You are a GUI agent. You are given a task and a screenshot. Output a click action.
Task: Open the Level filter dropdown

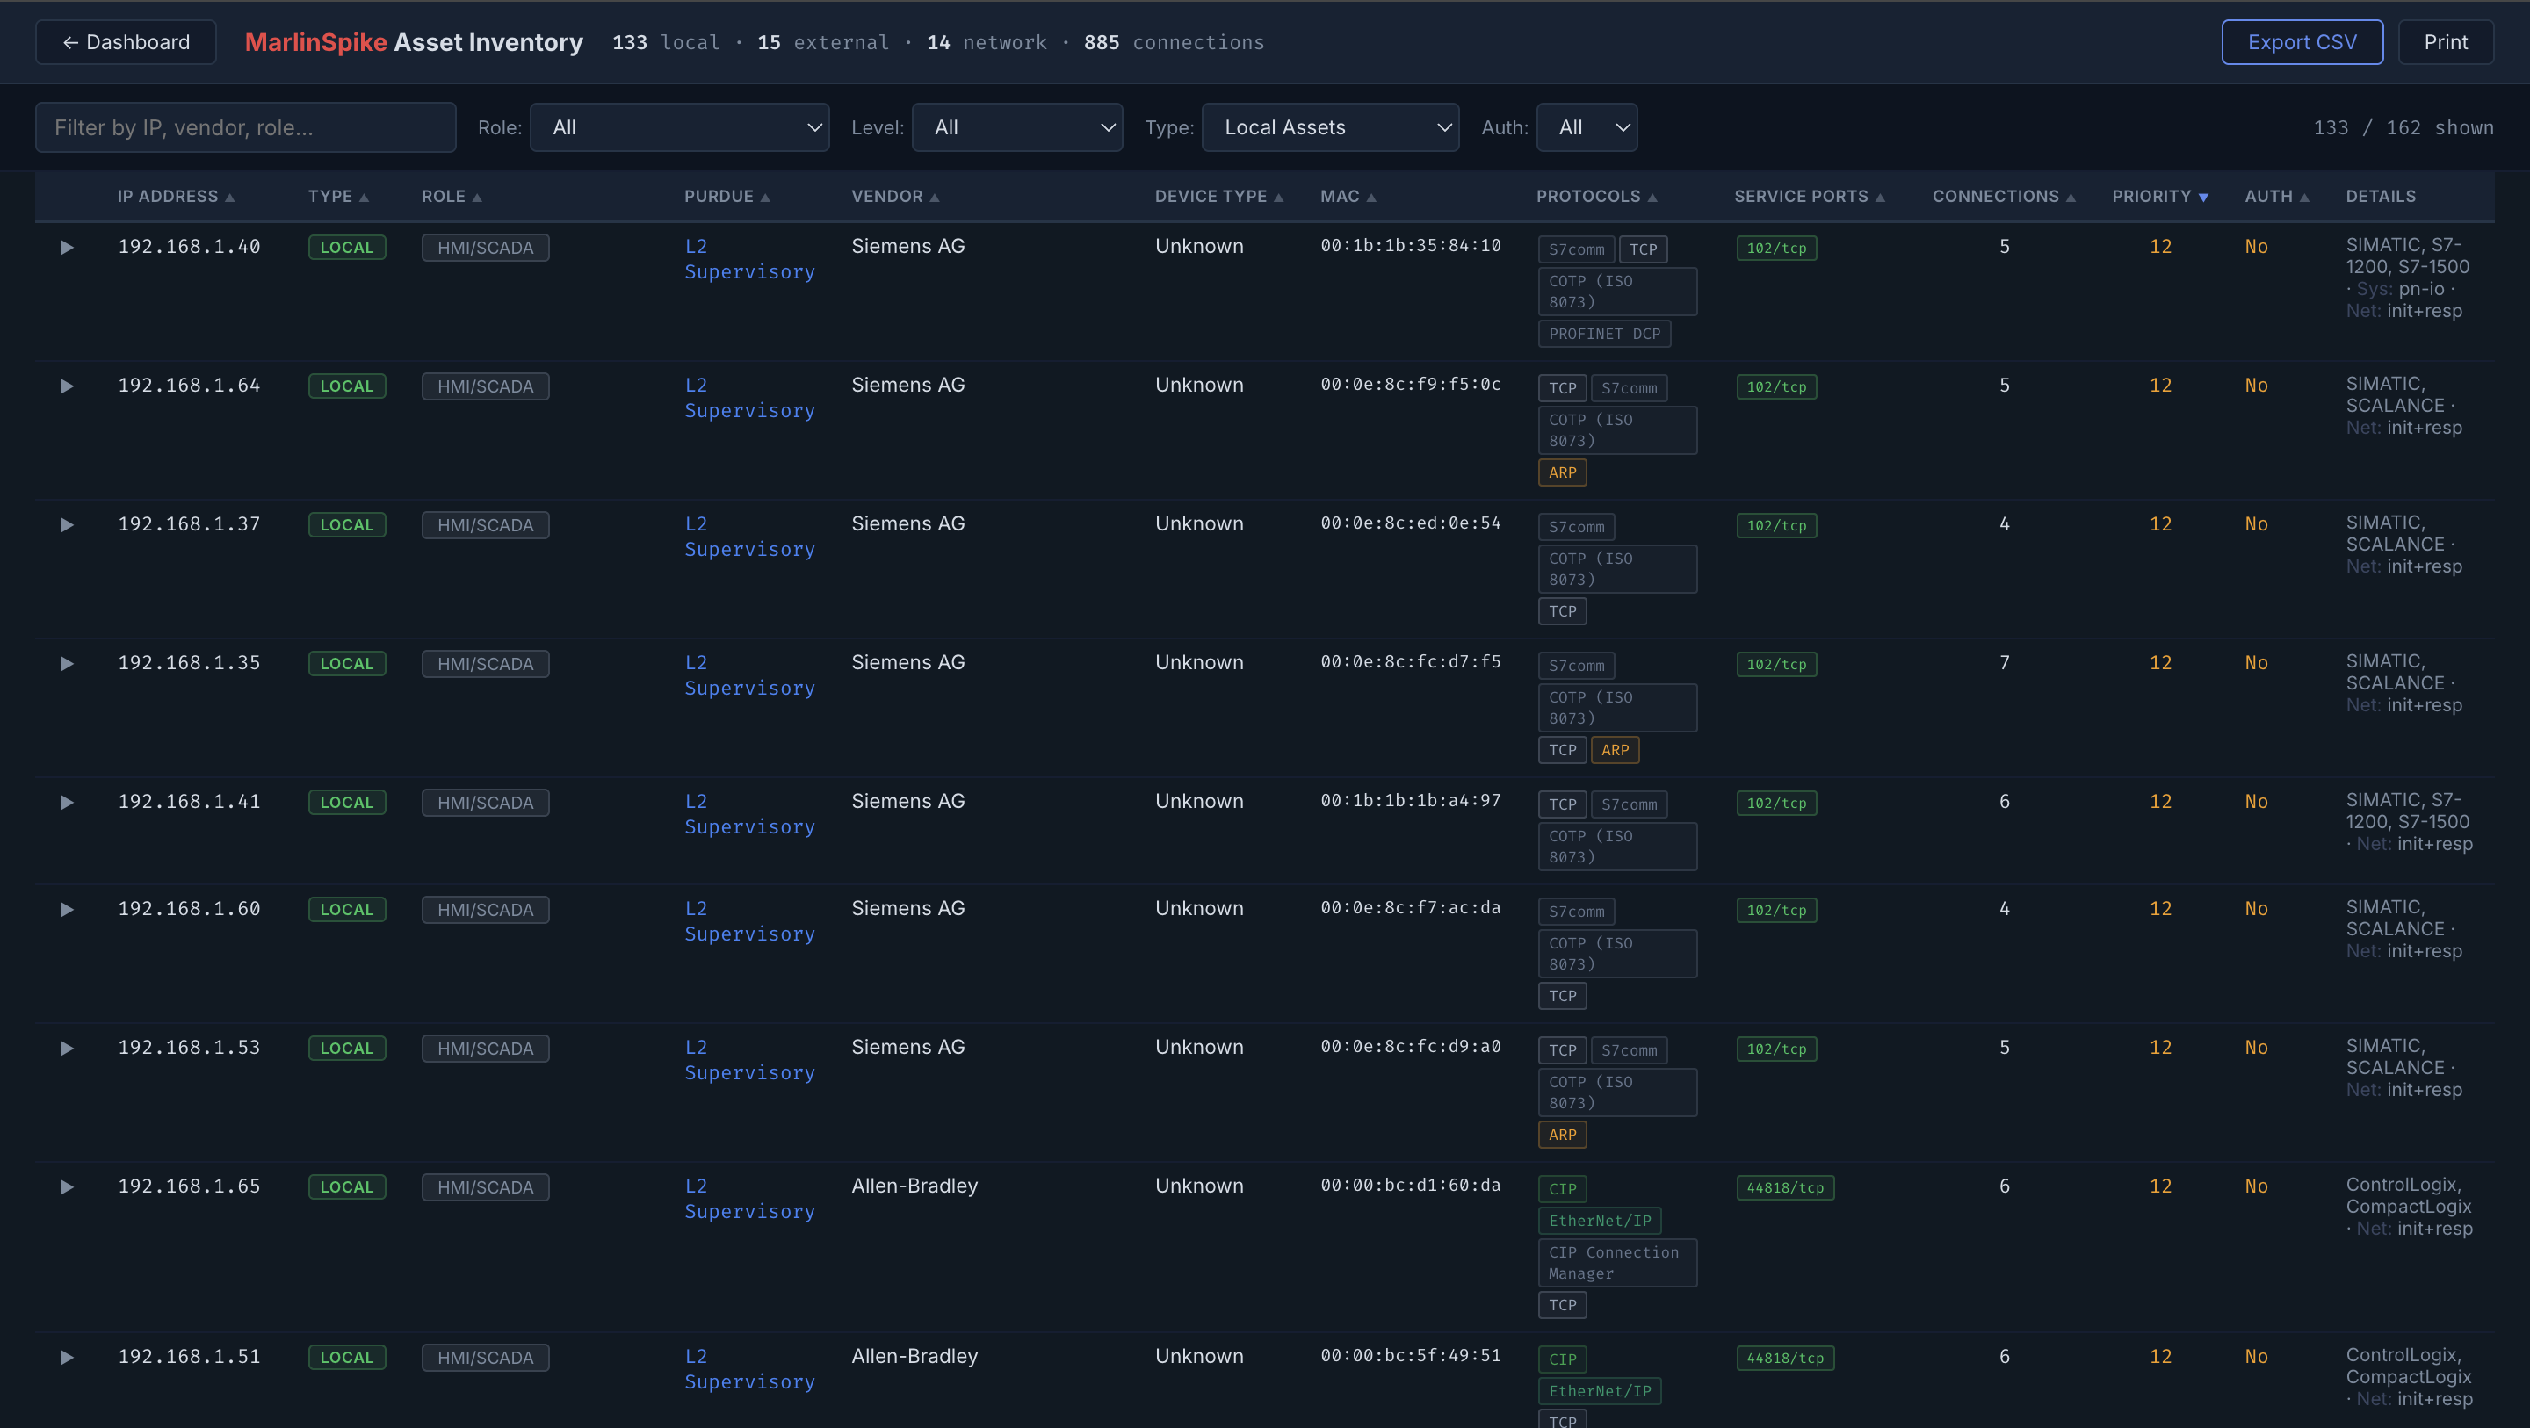coord(1017,126)
